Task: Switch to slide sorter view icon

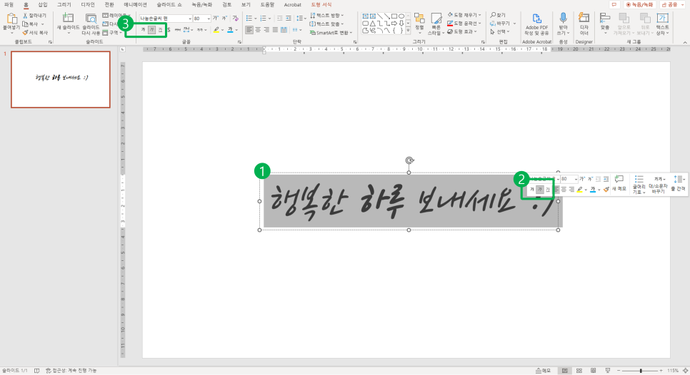Action: pyautogui.click(x=579, y=371)
